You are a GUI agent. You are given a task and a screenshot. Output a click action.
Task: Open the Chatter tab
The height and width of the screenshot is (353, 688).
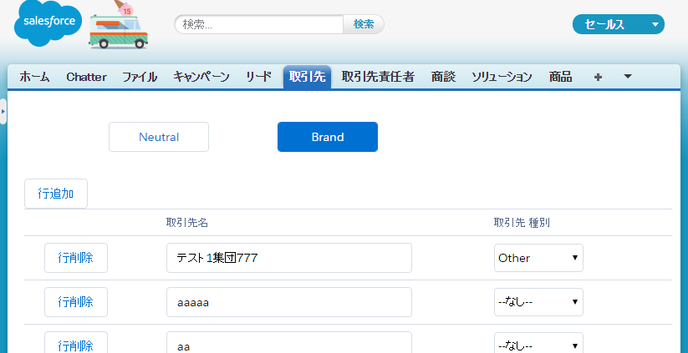click(x=86, y=77)
